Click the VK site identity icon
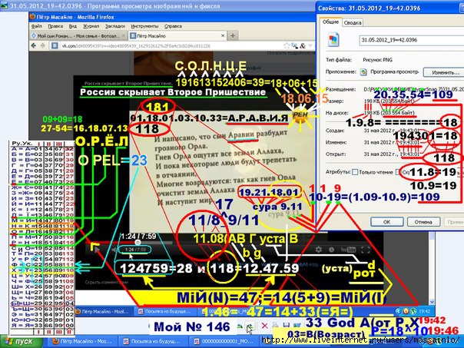The image size is (464, 348). (x=55, y=46)
